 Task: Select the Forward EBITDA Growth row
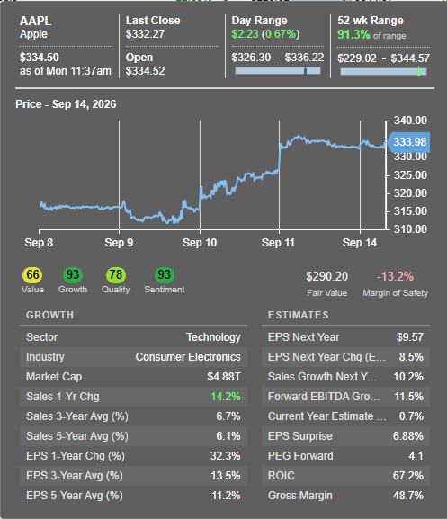point(345,397)
